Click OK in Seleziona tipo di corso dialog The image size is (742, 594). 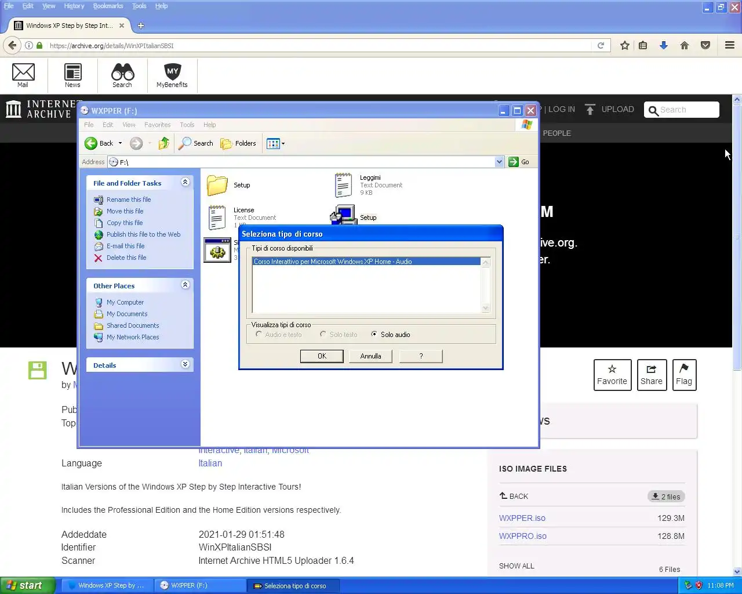322,356
